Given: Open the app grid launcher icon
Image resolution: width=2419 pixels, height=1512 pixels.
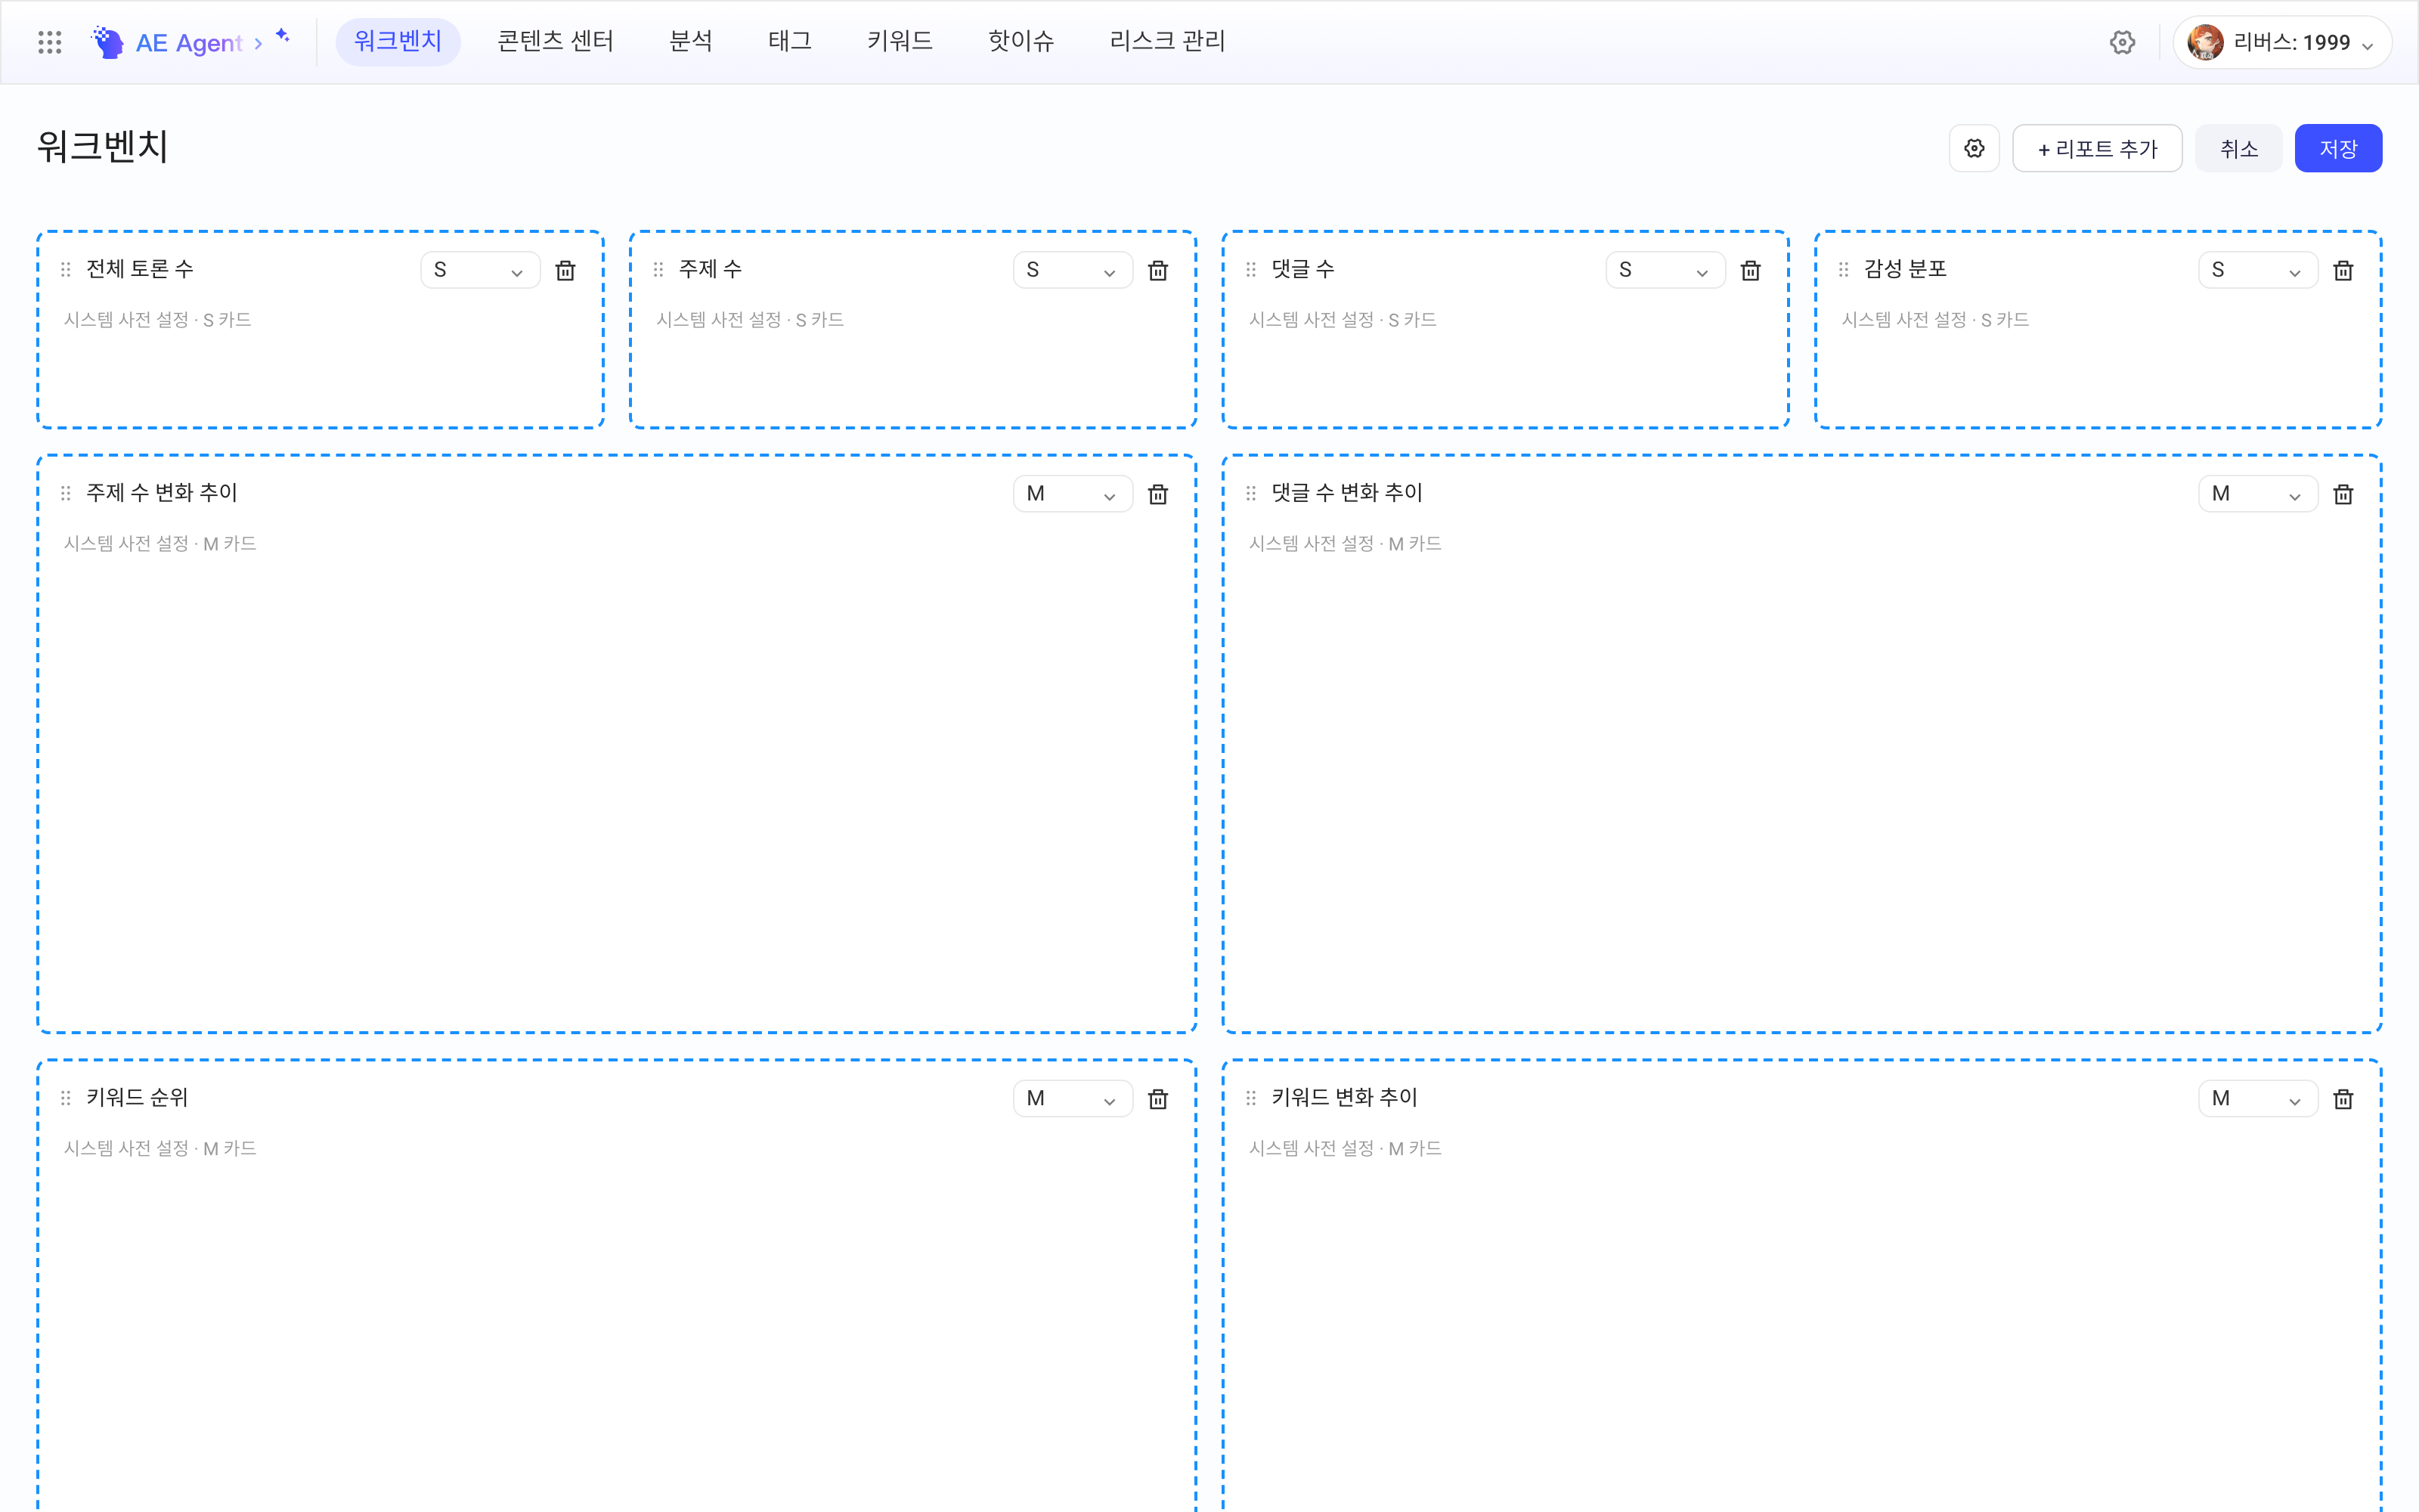Looking at the screenshot, I should point(50,42).
